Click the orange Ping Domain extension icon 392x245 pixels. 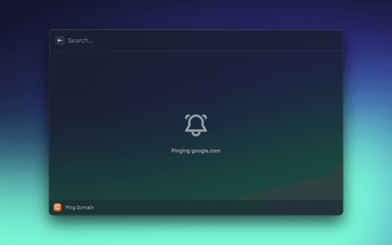[x=58, y=208]
